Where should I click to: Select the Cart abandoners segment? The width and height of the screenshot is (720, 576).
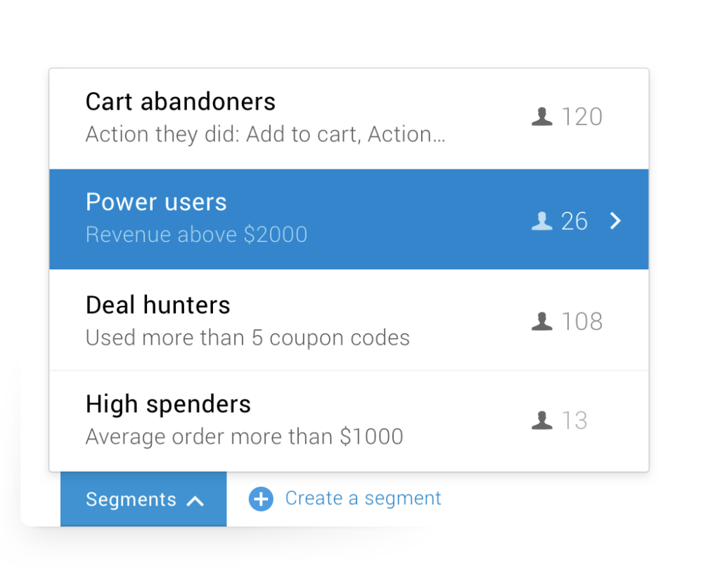(x=349, y=119)
